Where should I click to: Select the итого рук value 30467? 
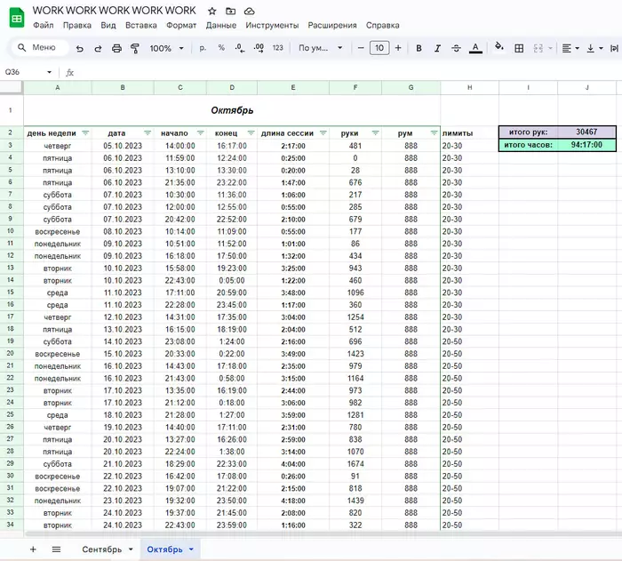click(x=586, y=132)
